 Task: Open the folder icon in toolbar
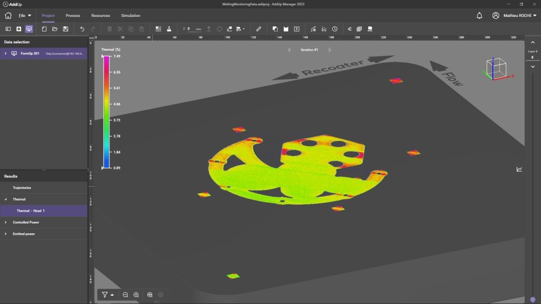click(x=55, y=29)
